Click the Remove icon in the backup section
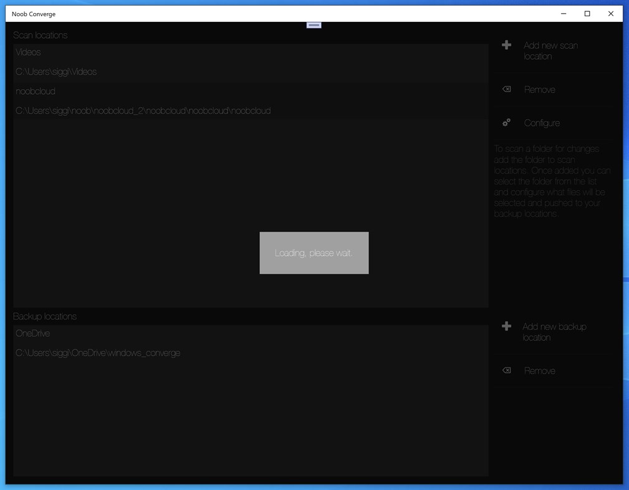Screen dimensions: 629x490 (506, 370)
